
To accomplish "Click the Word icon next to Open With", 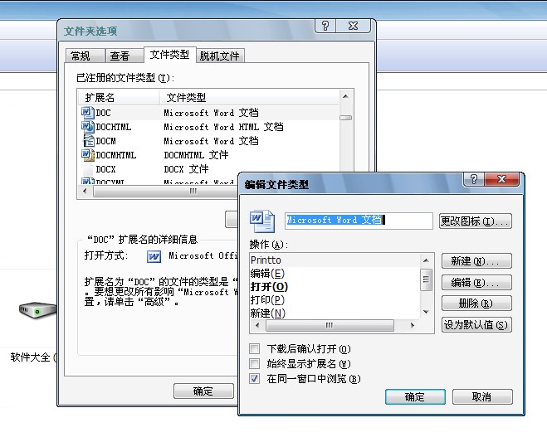I will click(154, 257).
